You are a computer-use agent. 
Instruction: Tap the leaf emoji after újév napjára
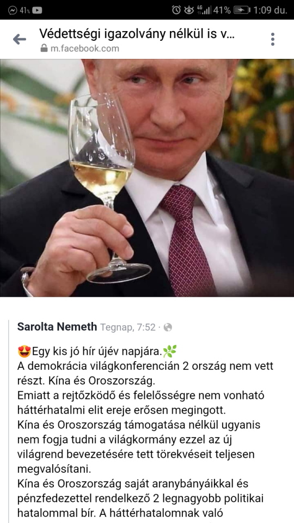click(170, 351)
